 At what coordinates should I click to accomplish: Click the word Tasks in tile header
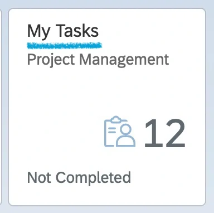point(77,31)
